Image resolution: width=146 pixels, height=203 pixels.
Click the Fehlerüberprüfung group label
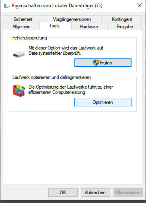(x=29, y=38)
